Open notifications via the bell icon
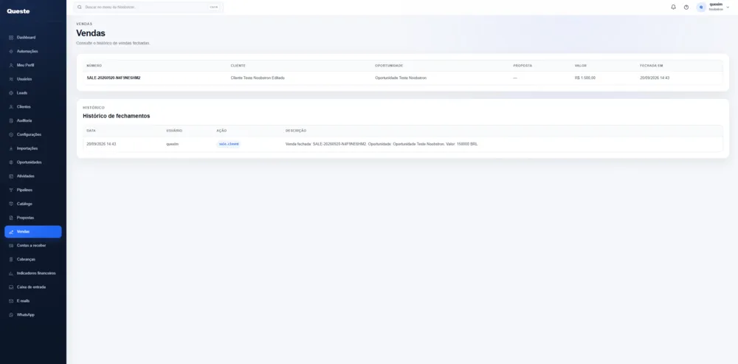This screenshot has height=364, width=738. tap(673, 7)
